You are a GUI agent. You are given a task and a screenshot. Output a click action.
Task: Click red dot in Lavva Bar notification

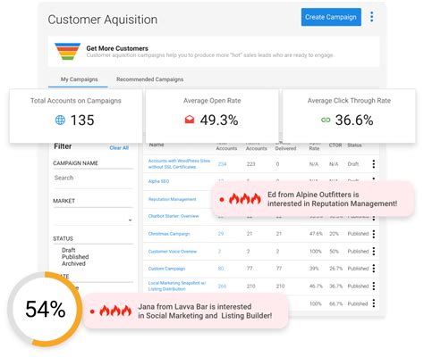92,311
